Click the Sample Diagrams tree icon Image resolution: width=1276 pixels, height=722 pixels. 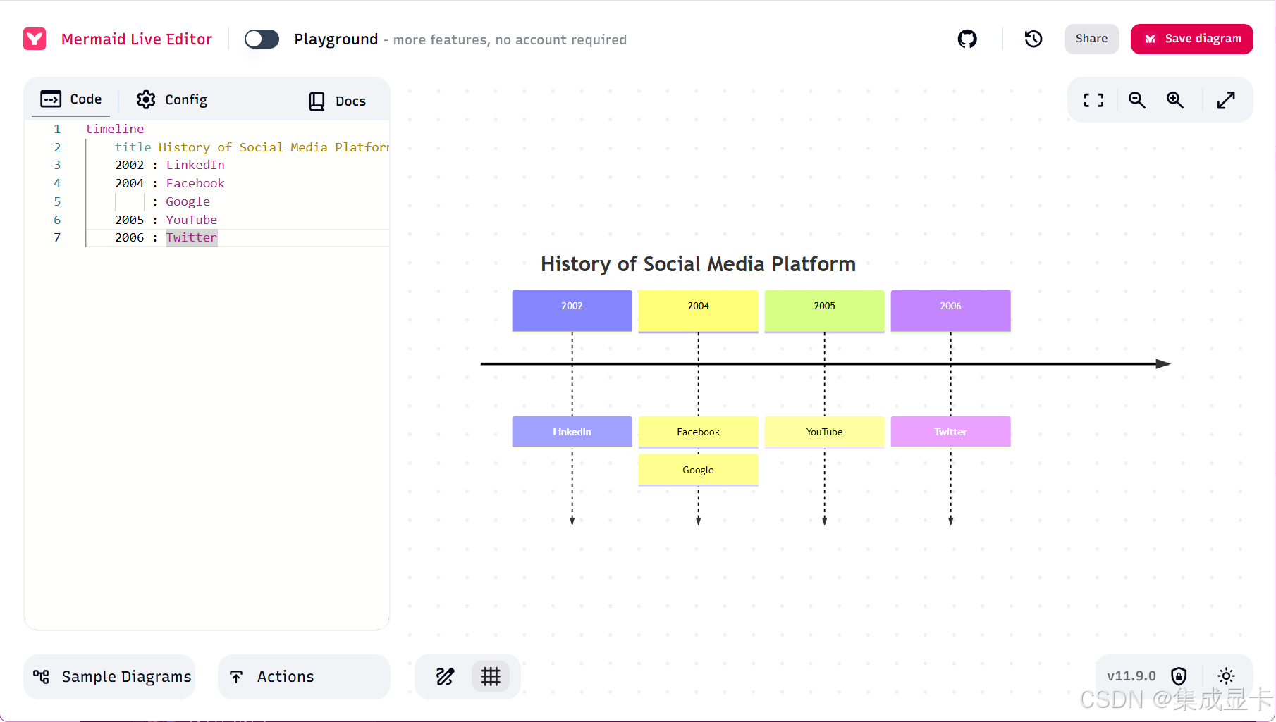[41, 676]
